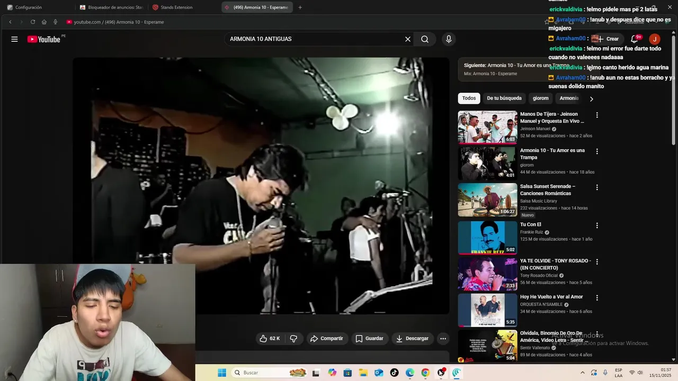Select the giorom filter chip
678x381 pixels.
click(x=540, y=98)
